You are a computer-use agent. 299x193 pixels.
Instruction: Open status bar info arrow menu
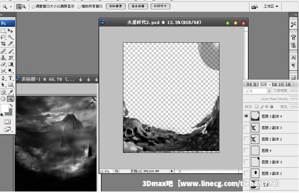click(x=172, y=171)
